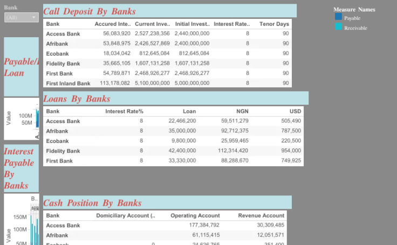Select First Inland Bank row
Image resolution: width=397 pixels, height=245 pixels.
pos(167,83)
